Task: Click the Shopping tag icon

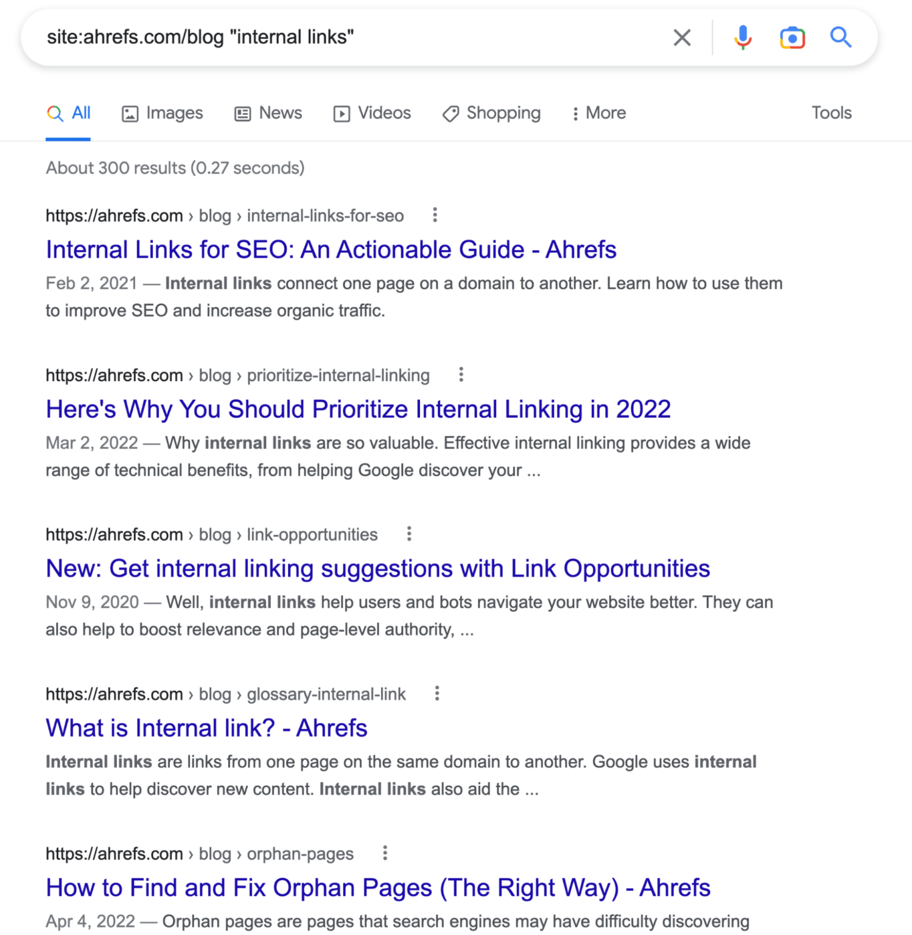Action: tap(450, 113)
